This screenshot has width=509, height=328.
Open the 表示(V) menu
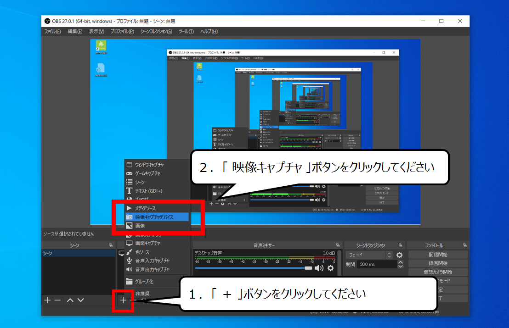(x=97, y=32)
